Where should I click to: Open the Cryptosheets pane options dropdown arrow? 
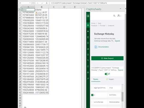tap(121, 9)
